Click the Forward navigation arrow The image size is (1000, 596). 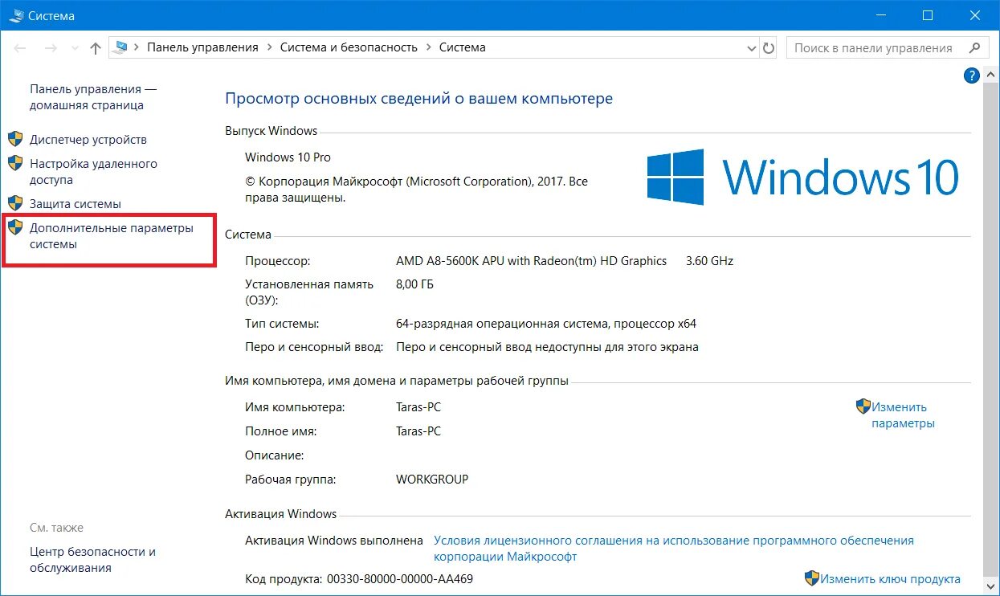(51, 48)
